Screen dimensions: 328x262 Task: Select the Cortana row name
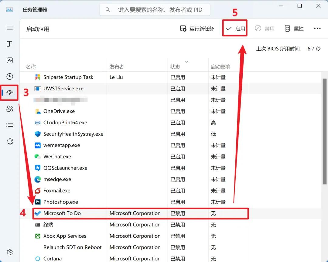tap(52, 259)
